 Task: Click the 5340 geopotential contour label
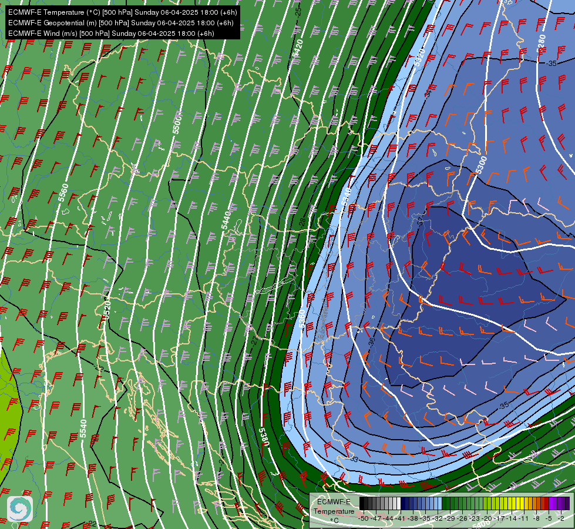click(346, 196)
